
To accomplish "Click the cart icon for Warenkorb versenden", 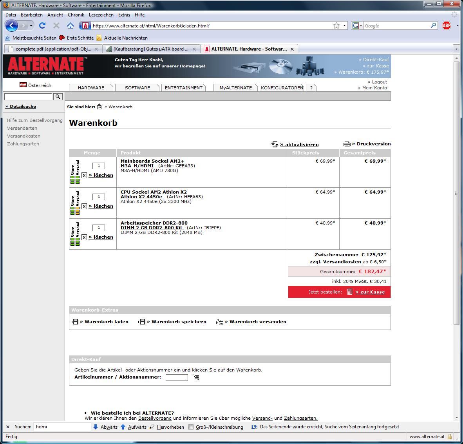I will 220,322.
